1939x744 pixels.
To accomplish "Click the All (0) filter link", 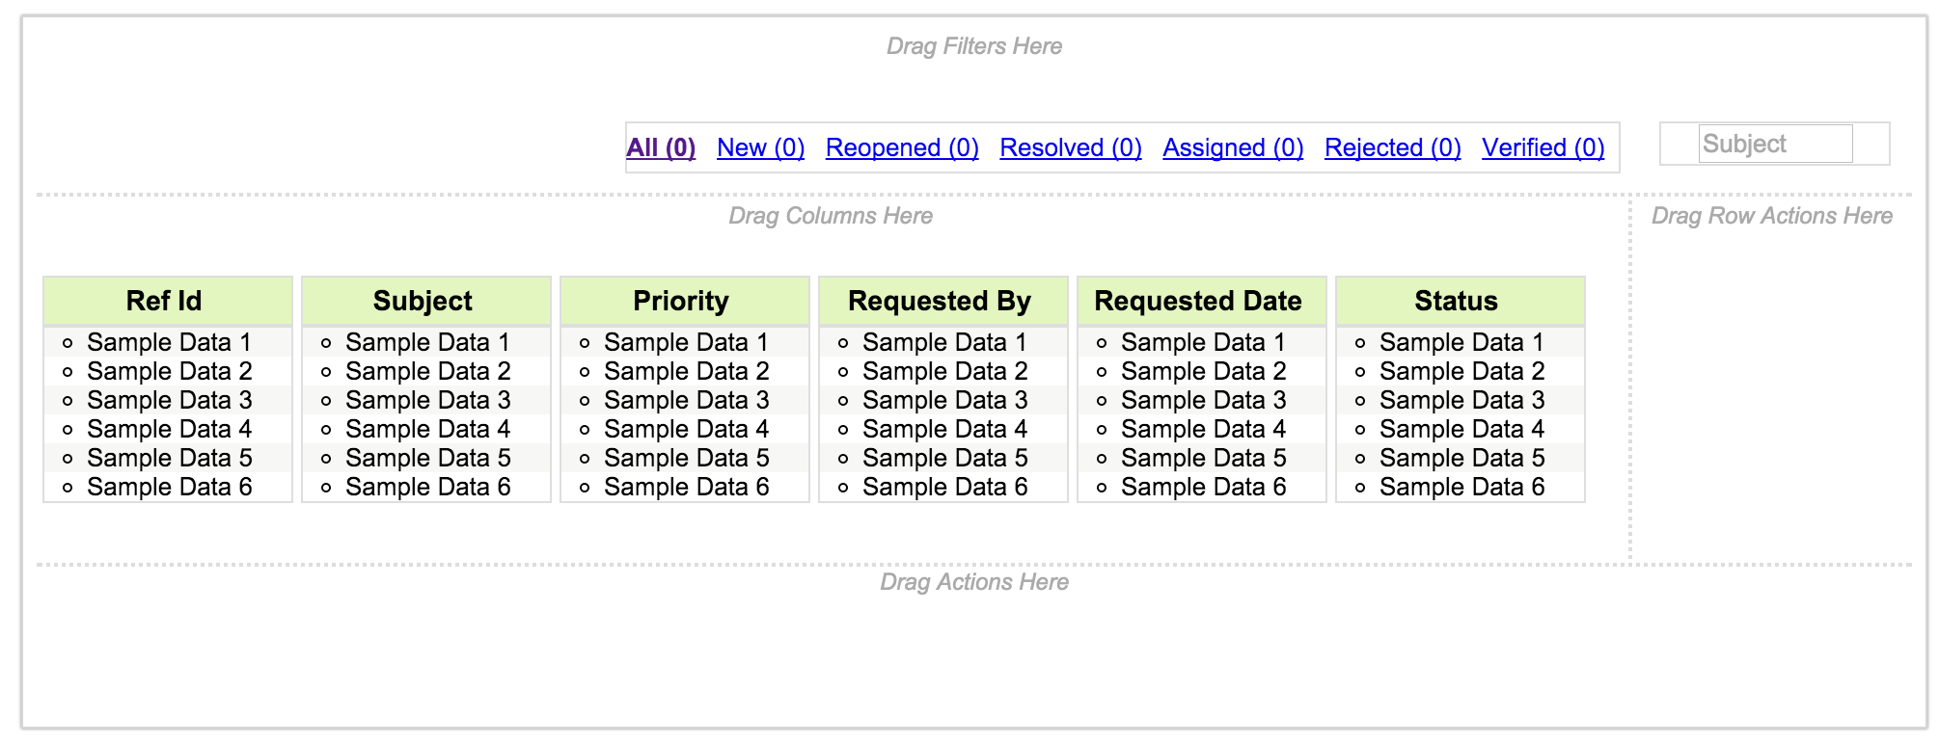I will (661, 147).
